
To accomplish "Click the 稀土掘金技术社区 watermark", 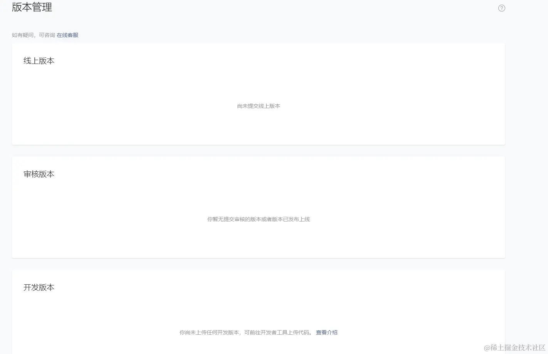I will 514,347.
